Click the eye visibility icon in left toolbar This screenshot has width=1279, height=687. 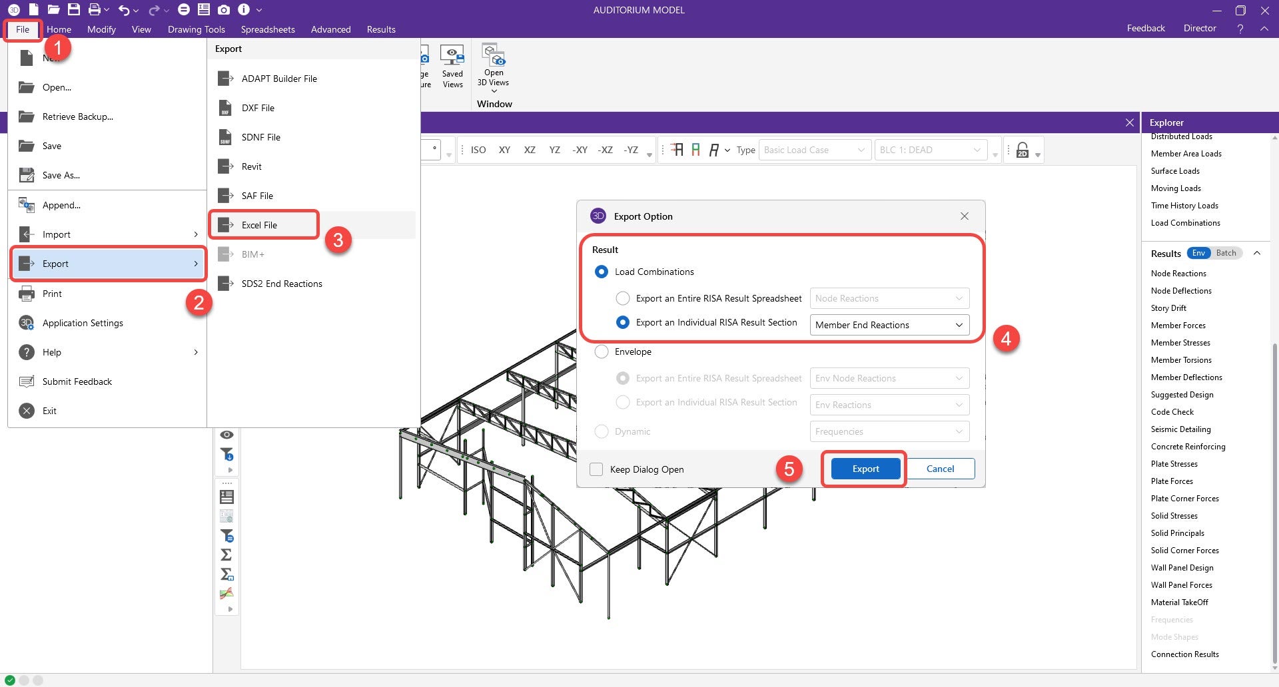(x=226, y=435)
